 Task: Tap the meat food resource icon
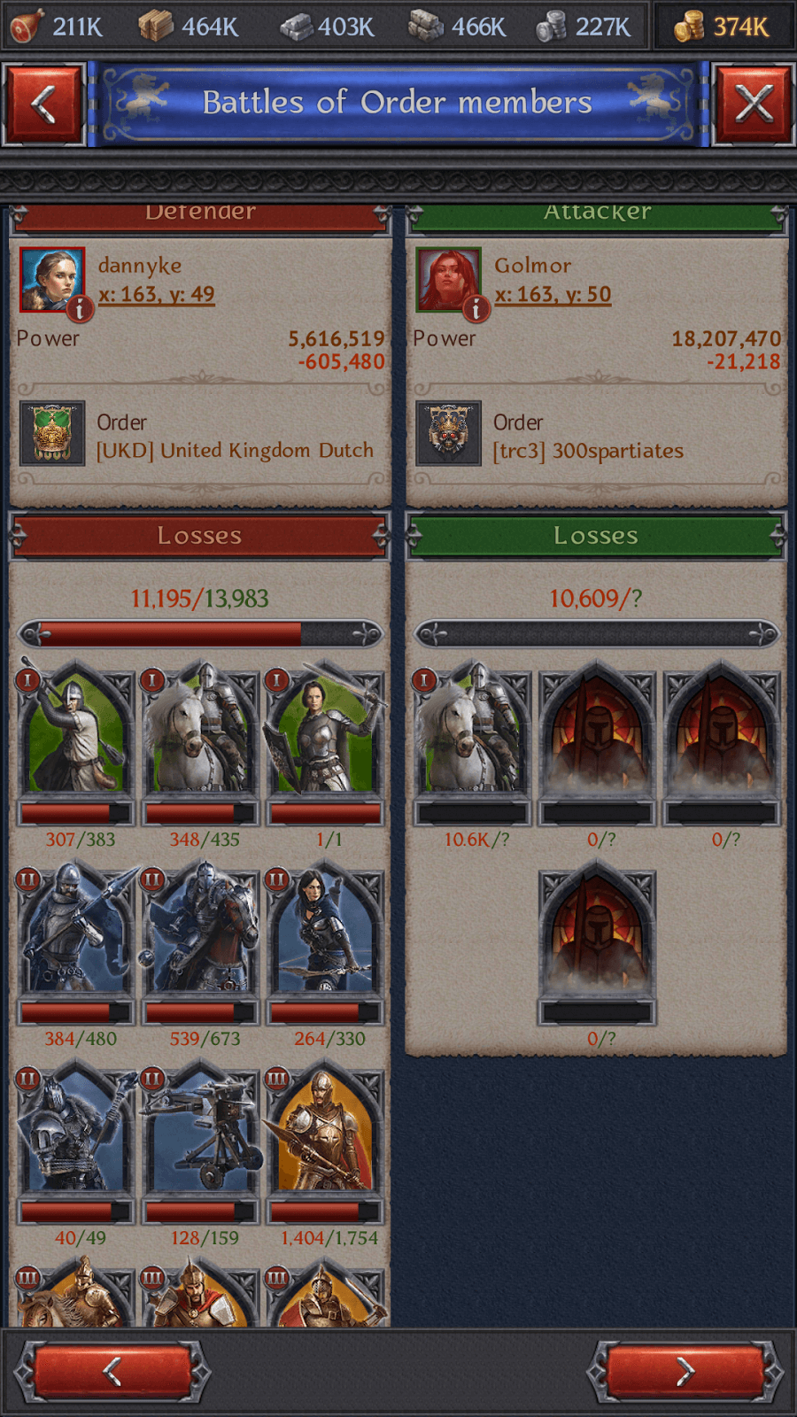tap(25, 27)
